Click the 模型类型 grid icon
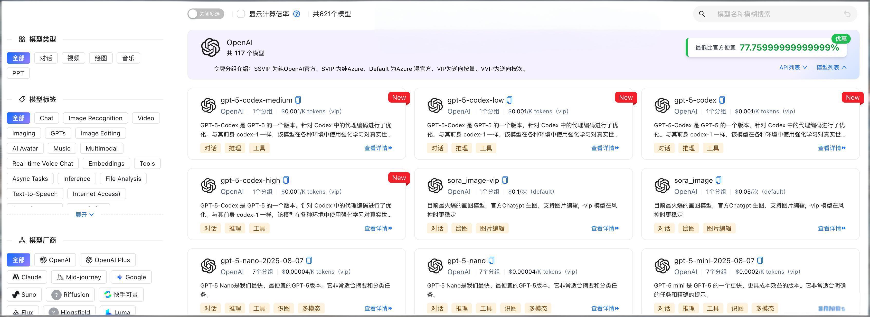The width and height of the screenshot is (870, 317). [22, 39]
